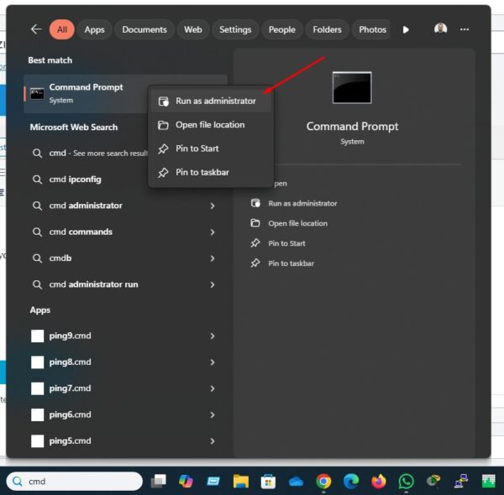Open the user profile avatar
504x495 pixels.
click(x=440, y=29)
